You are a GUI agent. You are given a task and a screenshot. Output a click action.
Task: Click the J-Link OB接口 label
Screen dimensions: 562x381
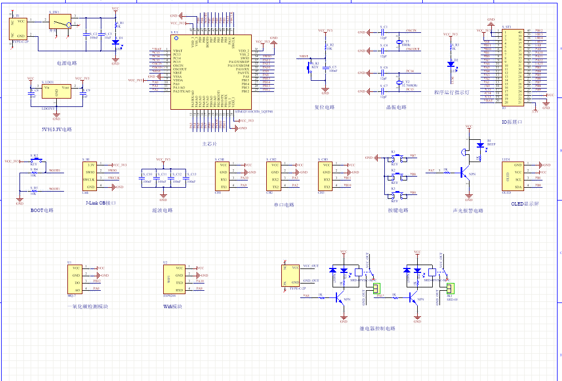[101, 203]
